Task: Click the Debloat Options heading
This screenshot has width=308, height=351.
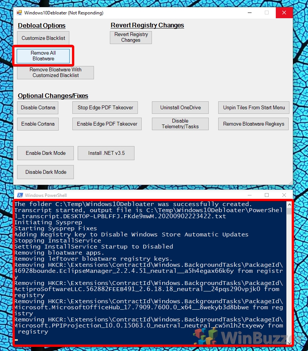Action: (x=42, y=25)
